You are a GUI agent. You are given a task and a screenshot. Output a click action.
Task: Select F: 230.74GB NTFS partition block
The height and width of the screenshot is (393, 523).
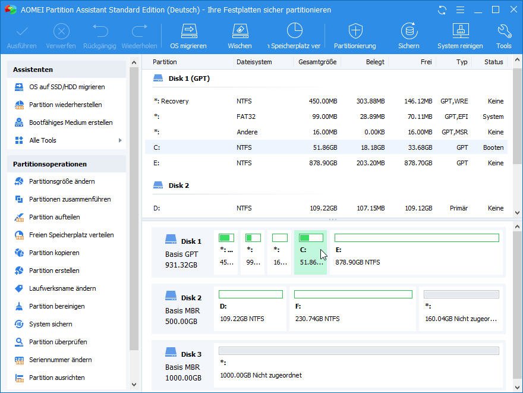coord(352,309)
